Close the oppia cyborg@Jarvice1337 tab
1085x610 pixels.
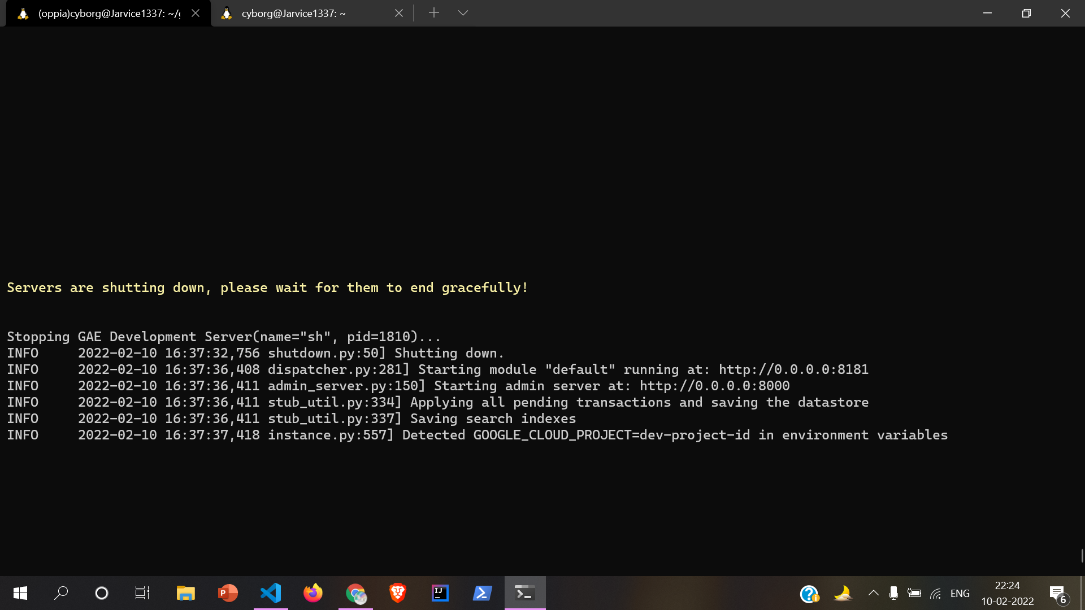click(x=196, y=13)
